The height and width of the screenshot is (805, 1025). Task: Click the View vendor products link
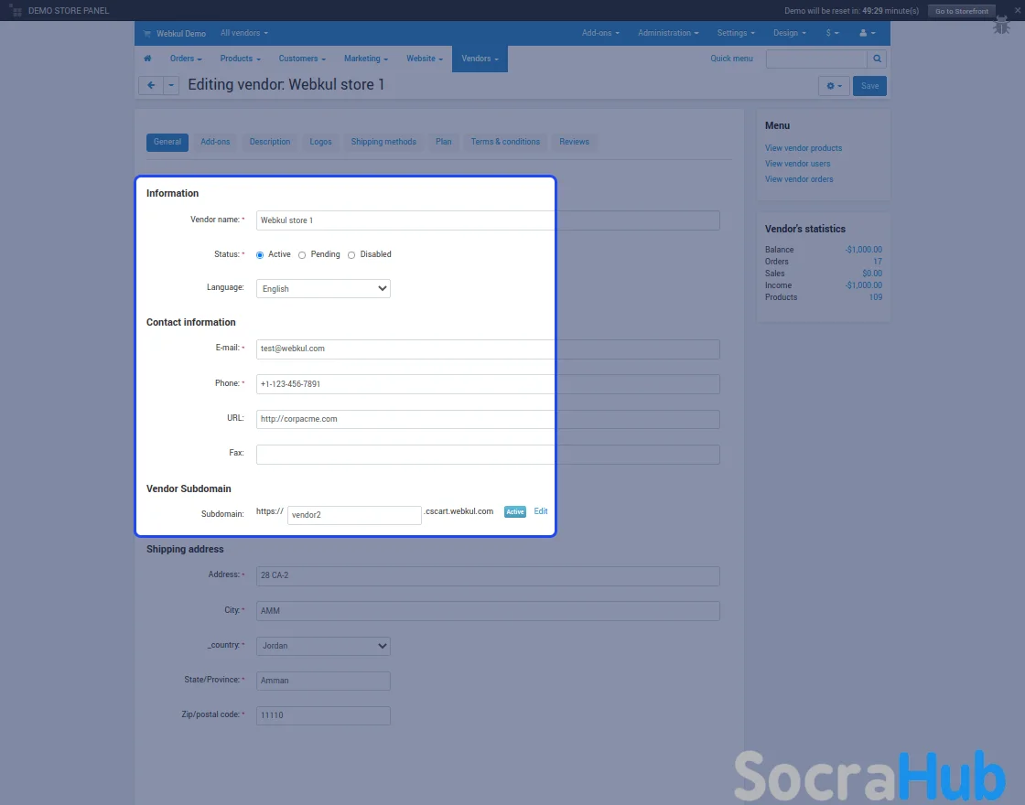point(804,148)
